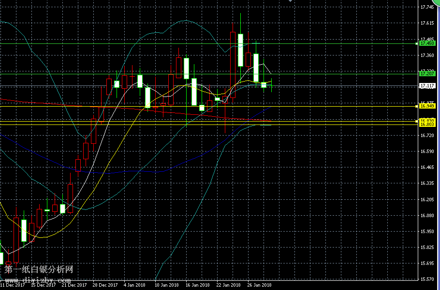Click the chart shift triangle marker at top

point(290,1)
